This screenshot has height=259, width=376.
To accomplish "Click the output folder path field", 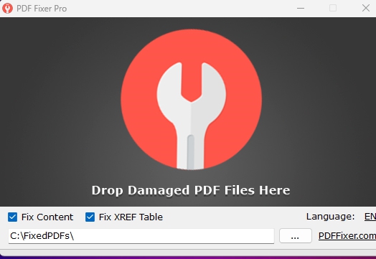I will coord(141,236).
